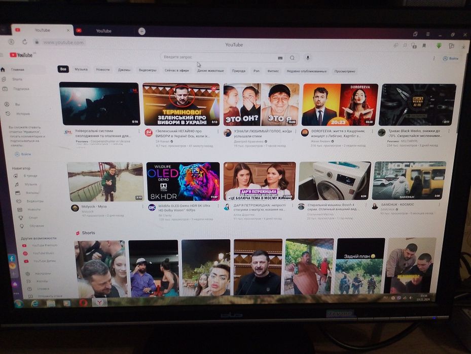Viewport: 471px width, 354px height.
Task: Open a new browser tab with plus button
Action: (142, 31)
